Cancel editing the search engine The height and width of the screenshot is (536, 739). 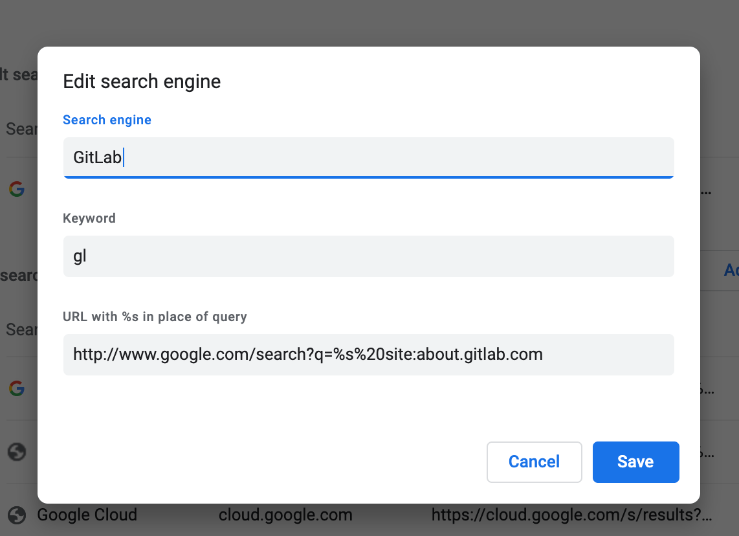[x=534, y=462]
